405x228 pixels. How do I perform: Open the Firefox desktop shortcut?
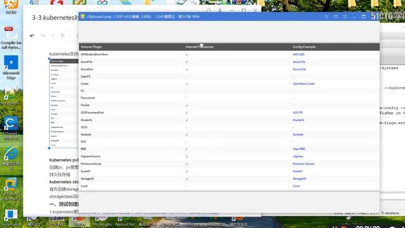(79, 222)
